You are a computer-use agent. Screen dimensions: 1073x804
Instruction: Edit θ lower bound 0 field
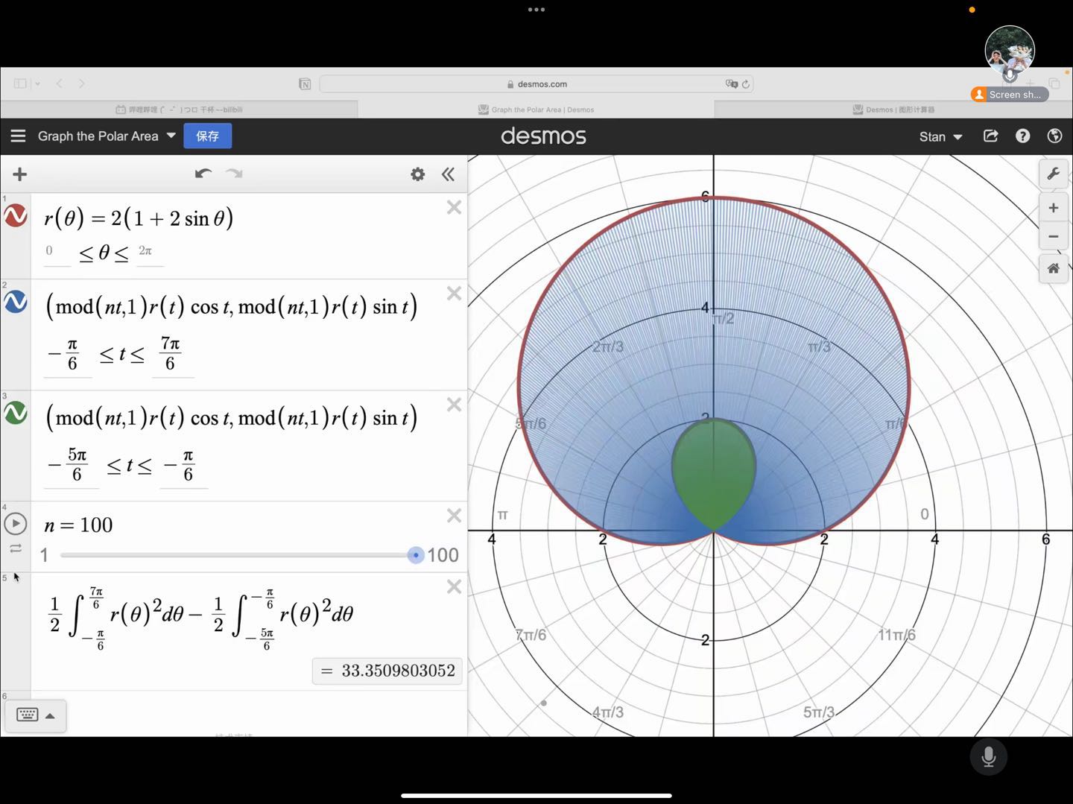57,252
